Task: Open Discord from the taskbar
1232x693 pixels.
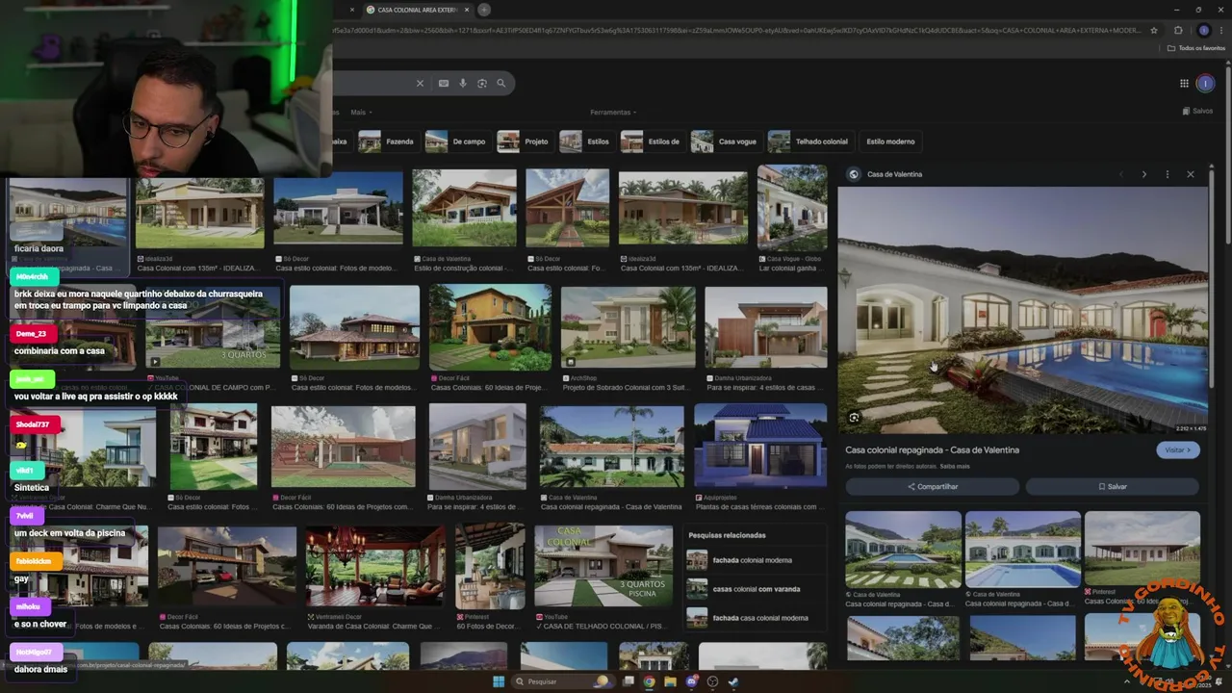Action: (691, 681)
